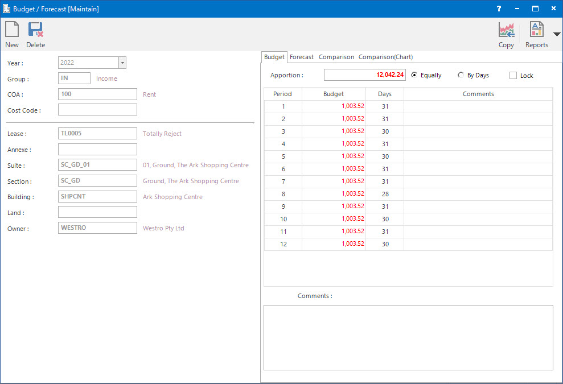Image resolution: width=563 pixels, height=384 pixels.
Task: Open the Comparison tab
Action: click(x=336, y=57)
